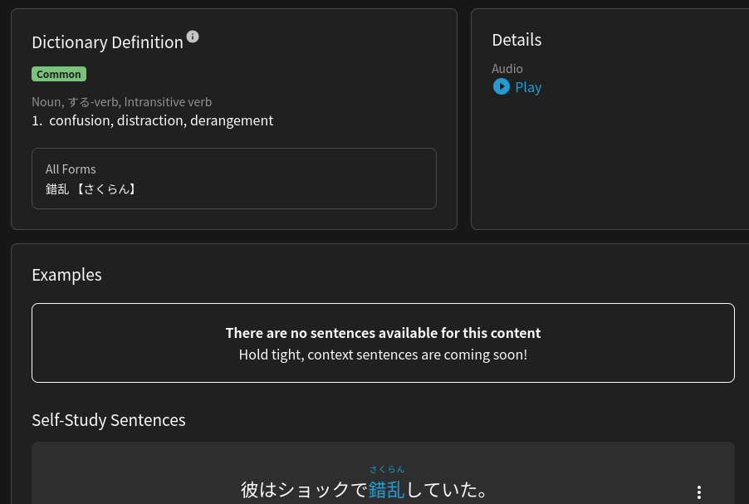Select the 錯乱【さくらん】 form entry
Image resolution: width=749 pixels, height=504 pixels.
(91, 189)
